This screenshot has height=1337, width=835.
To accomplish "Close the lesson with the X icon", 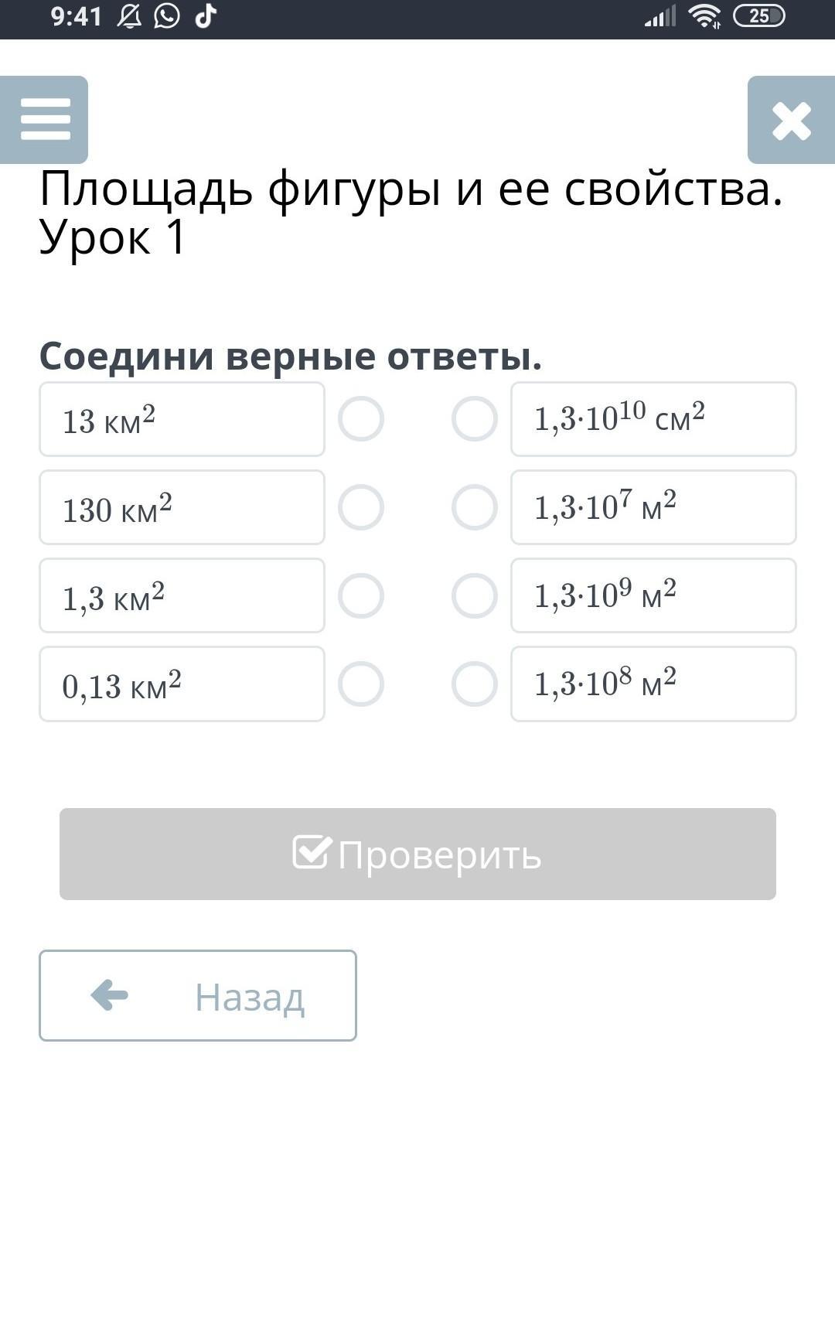I will [x=791, y=121].
